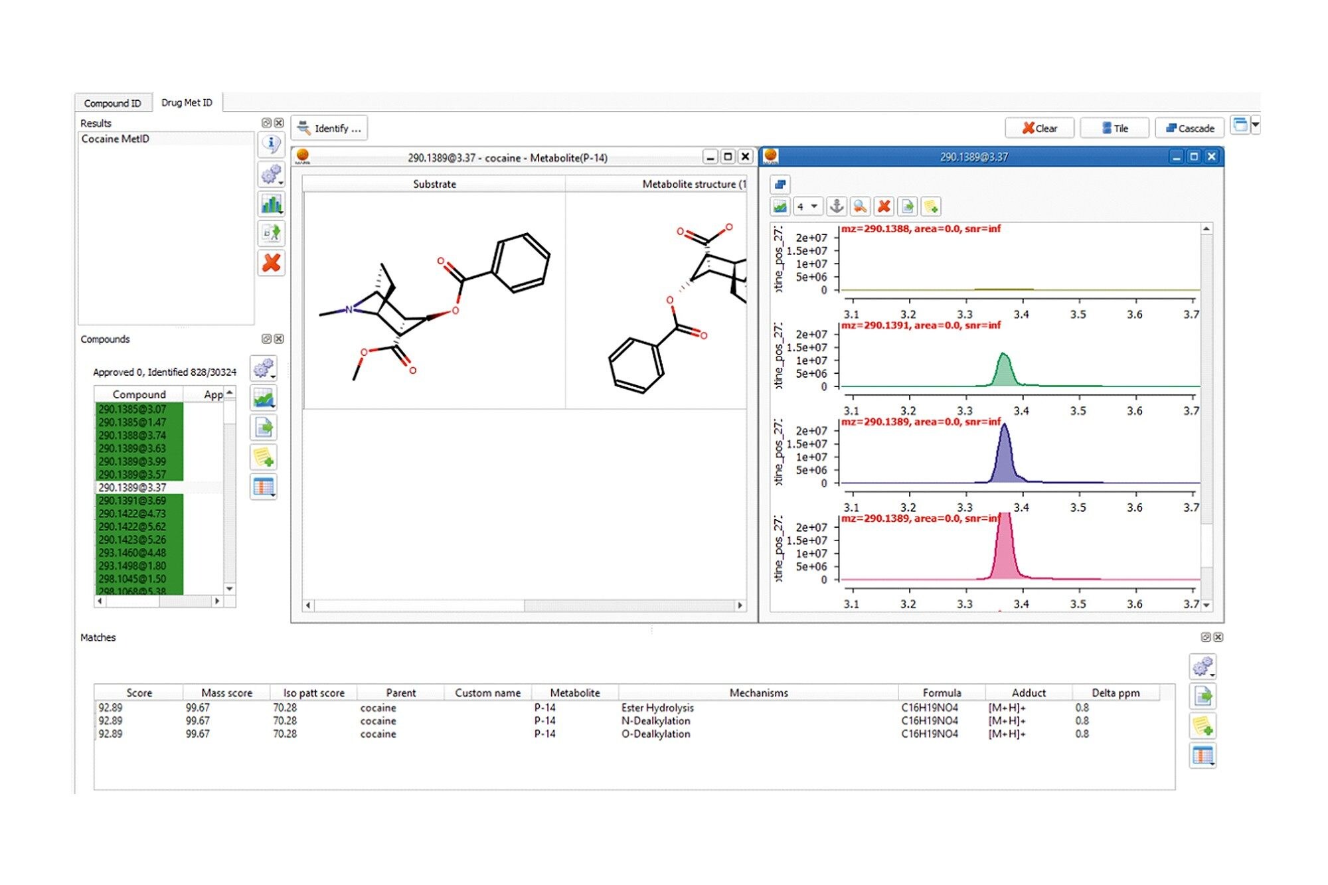The height and width of the screenshot is (885, 1328).
Task: Click the export icon beside the Matches table
Action: (1203, 696)
